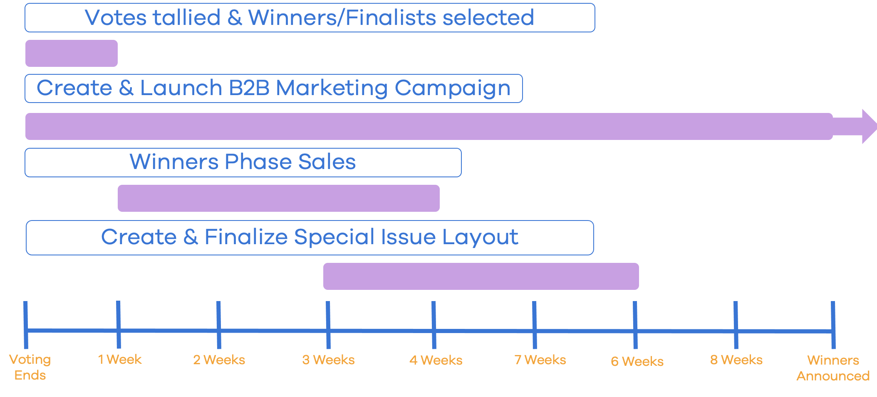Click the "6 Weeks" axis label
Viewport: 877px width, 397px height.
[637, 361]
